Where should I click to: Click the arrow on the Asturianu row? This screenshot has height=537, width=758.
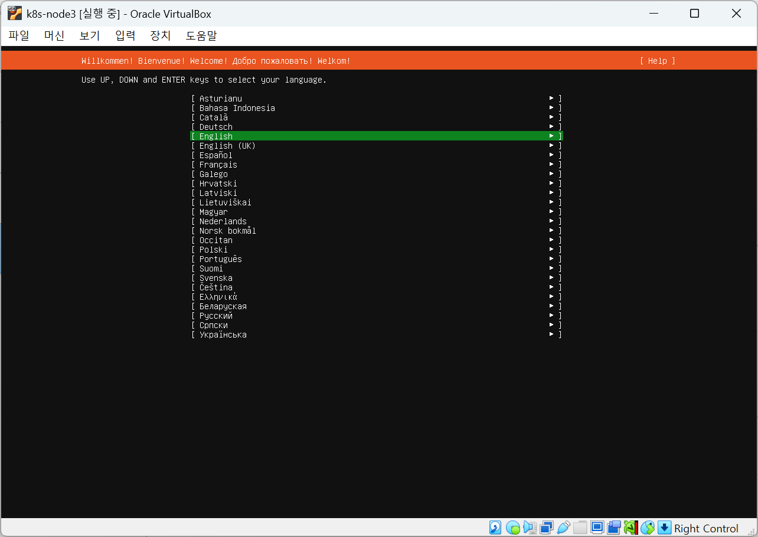551,99
